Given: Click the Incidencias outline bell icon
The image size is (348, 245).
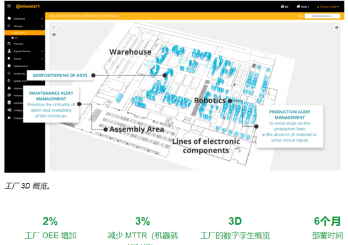Looking at the screenshot, I should pos(9,73).
